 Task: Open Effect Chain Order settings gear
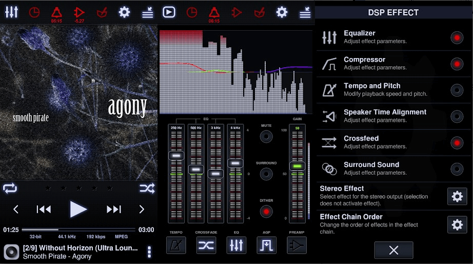click(457, 224)
